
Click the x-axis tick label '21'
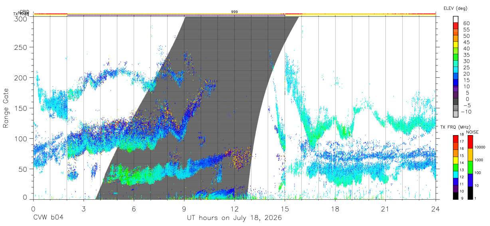pos(385,209)
